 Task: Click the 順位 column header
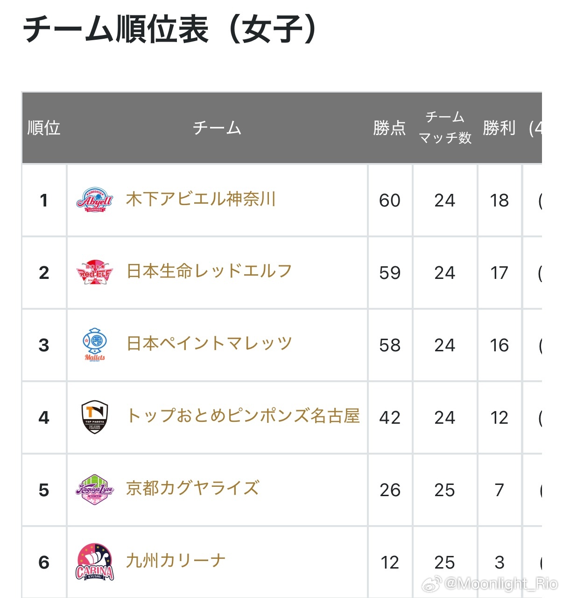coord(44,128)
